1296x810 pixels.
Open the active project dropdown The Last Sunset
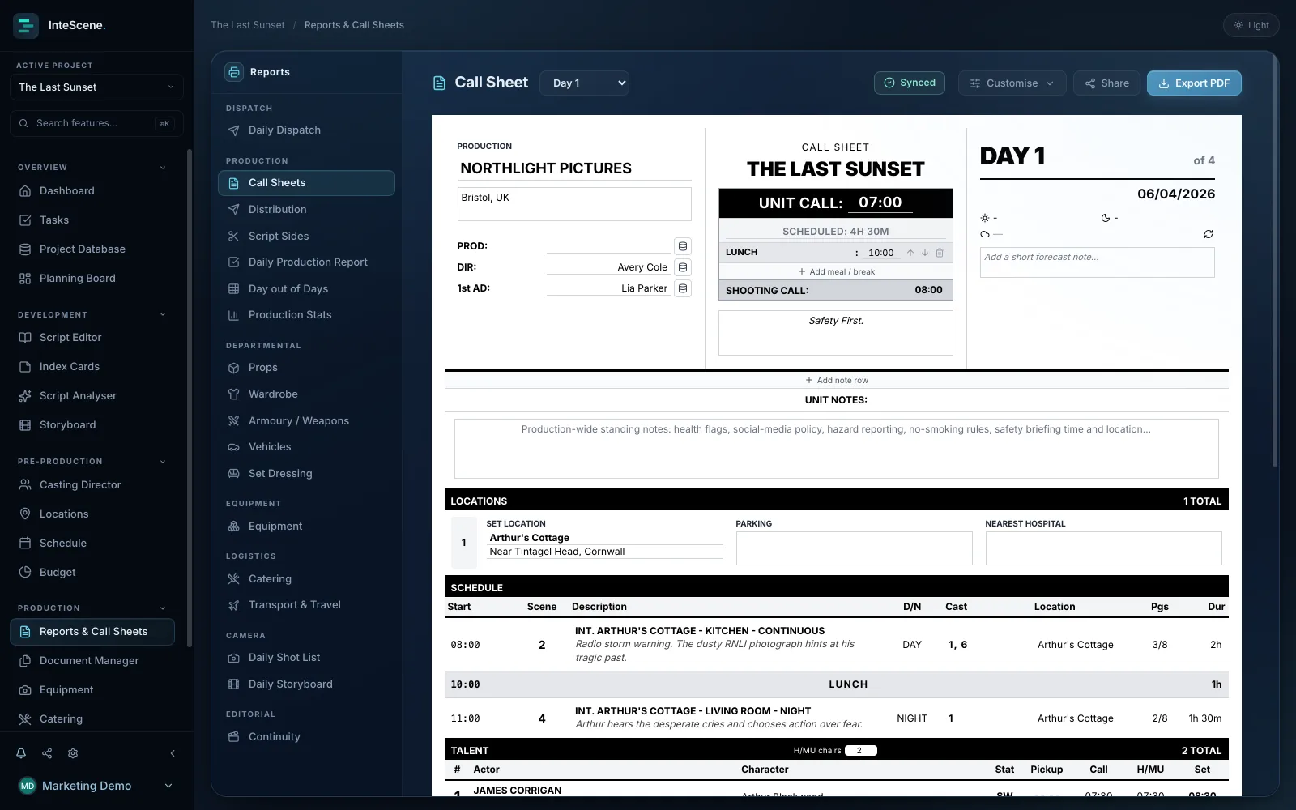click(x=96, y=87)
